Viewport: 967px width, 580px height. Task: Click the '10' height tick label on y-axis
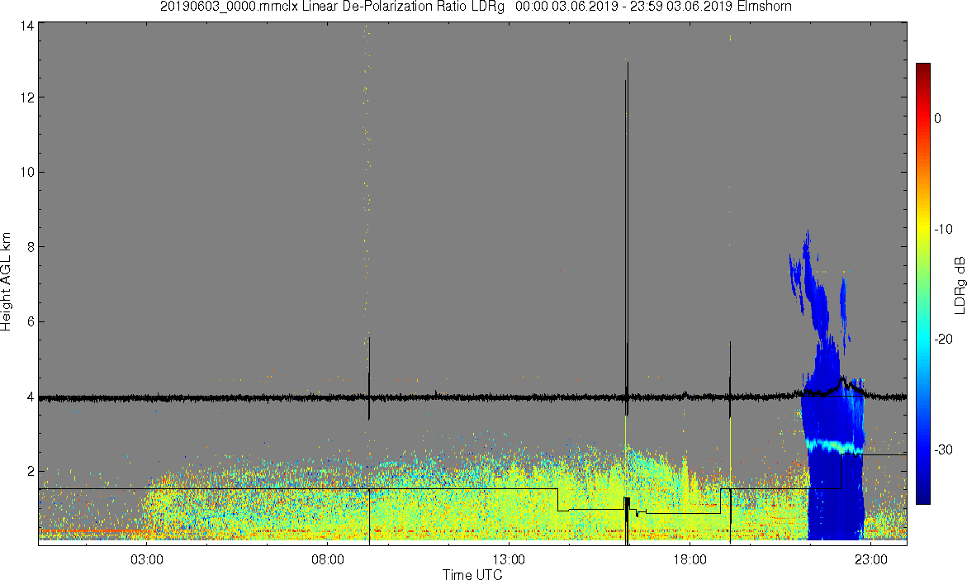[26, 172]
